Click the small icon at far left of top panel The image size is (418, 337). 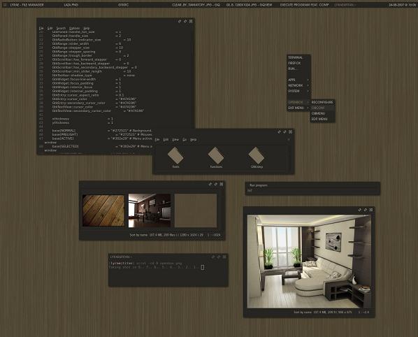click(5, 5)
